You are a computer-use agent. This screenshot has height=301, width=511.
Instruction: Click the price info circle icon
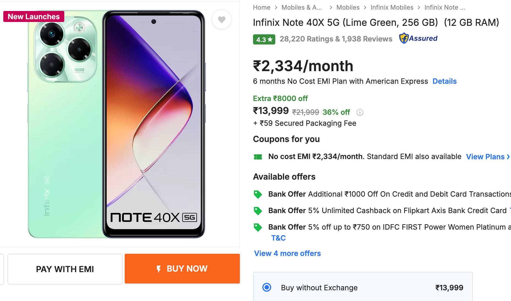point(360,112)
